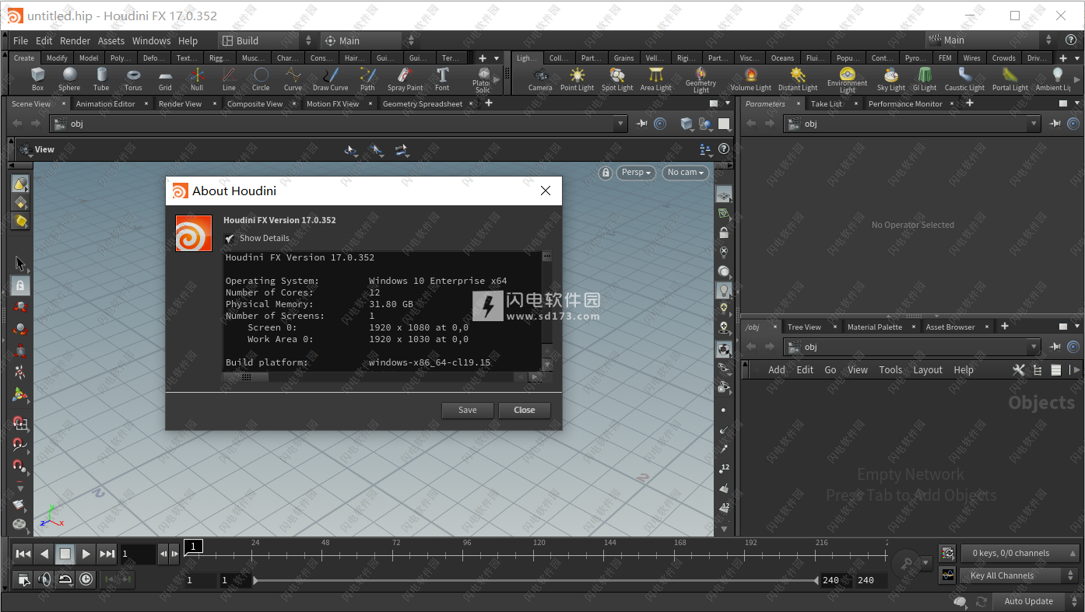
Task: Open the Take List tab
Action: pos(826,103)
